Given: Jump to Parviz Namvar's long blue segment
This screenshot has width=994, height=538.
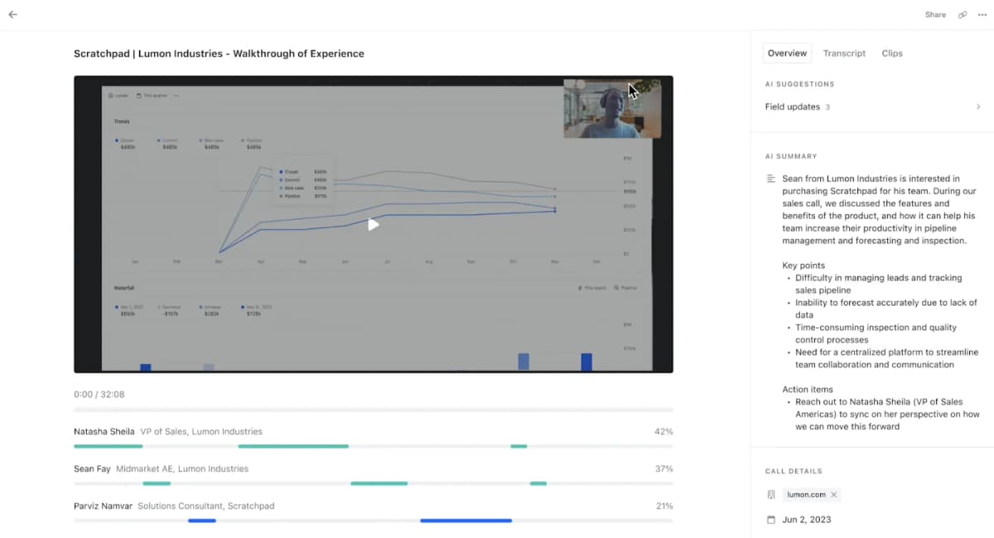Looking at the screenshot, I should 466,521.
